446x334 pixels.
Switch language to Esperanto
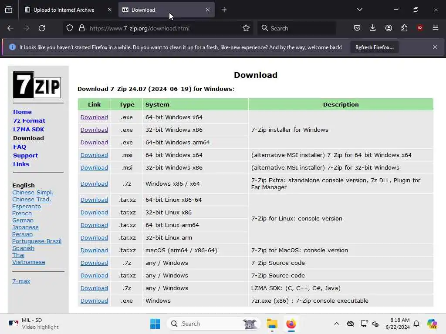click(x=27, y=207)
